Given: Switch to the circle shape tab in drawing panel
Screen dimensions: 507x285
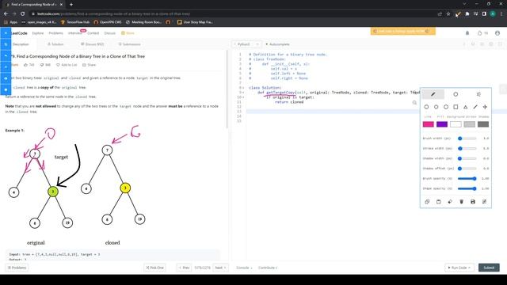Looking at the screenshot, I should pyautogui.click(x=456, y=94).
